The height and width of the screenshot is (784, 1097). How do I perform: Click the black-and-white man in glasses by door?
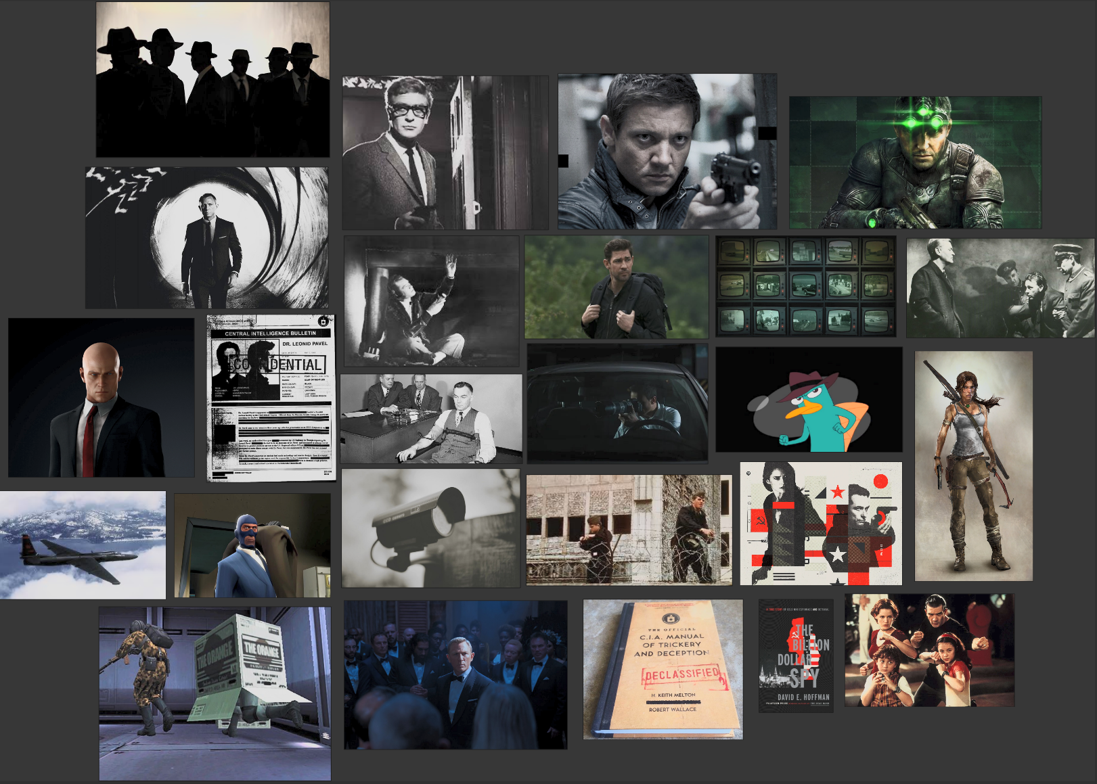coord(445,153)
